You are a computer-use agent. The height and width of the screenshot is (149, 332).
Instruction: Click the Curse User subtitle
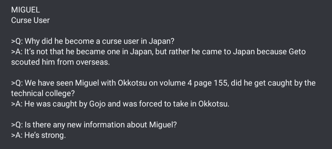[30, 20]
